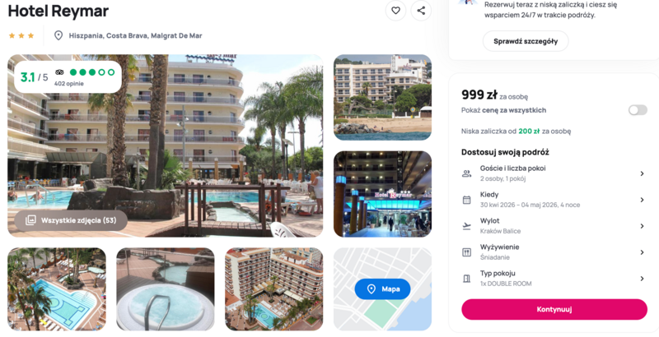Open the Wyżywienie options chevron

(x=642, y=252)
